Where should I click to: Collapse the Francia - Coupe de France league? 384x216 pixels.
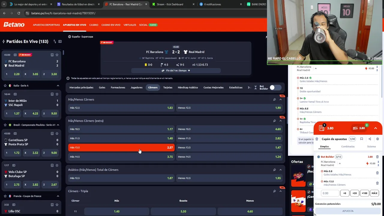click(58, 196)
